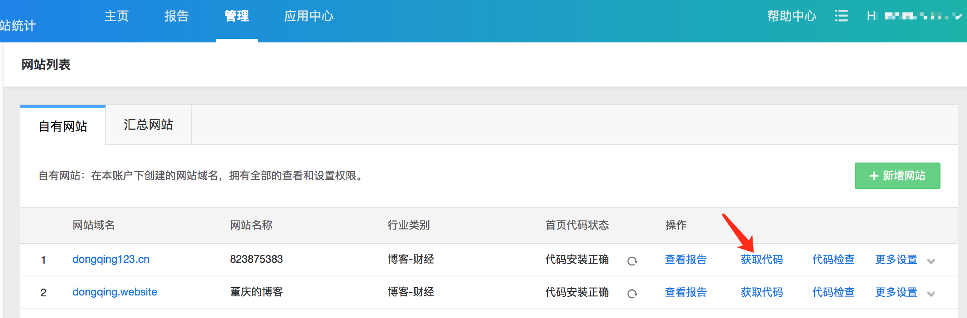Click 获取代码 for dongqing123.cn
Screen dimensions: 967x318
[761, 260]
